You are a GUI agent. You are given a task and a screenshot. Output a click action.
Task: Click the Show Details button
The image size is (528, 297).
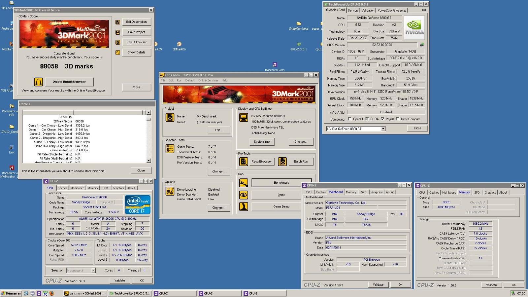pos(136,52)
